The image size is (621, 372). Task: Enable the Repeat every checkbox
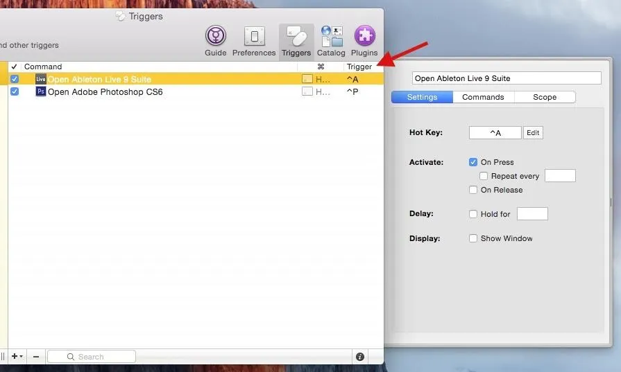(x=484, y=176)
